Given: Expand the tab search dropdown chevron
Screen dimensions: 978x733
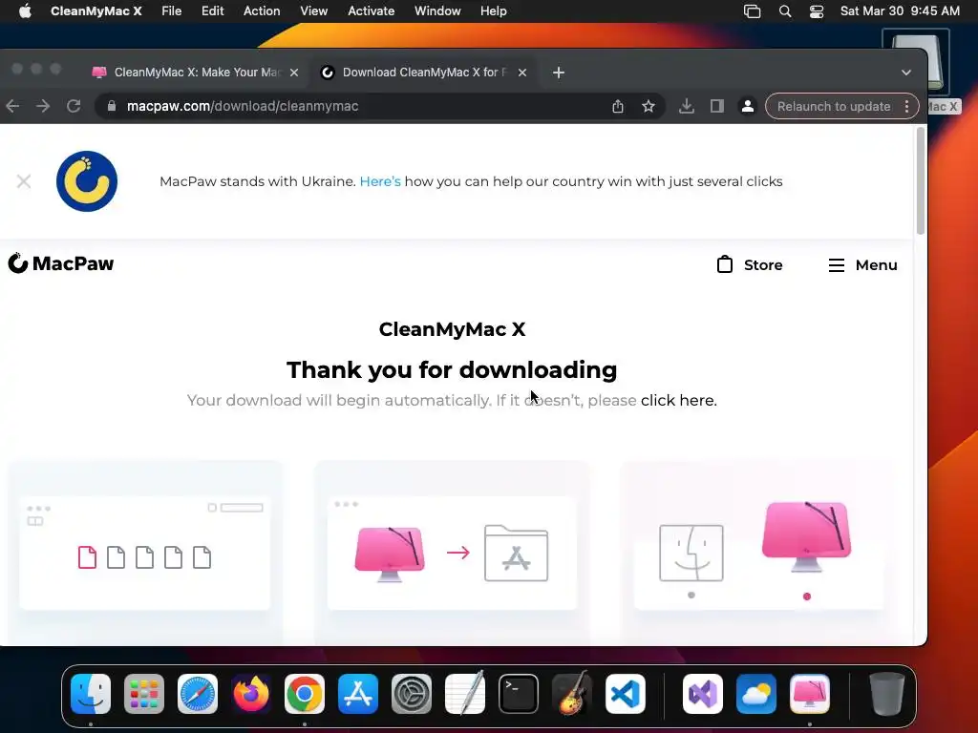Looking at the screenshot, I should click(x=906, y=73).
